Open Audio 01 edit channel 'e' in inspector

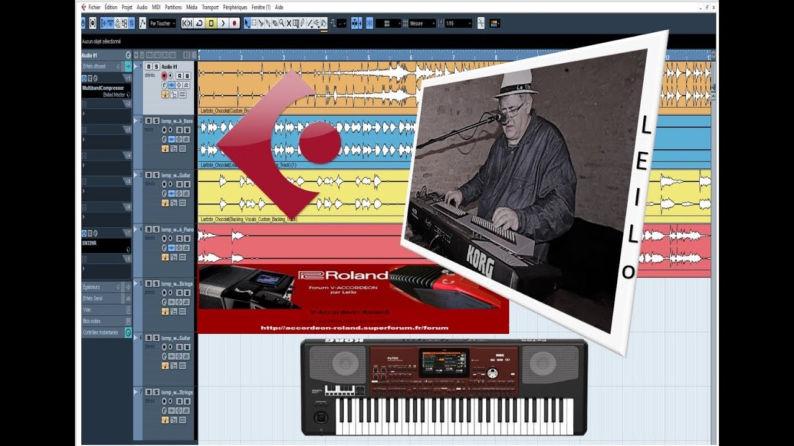click(128, 55)
